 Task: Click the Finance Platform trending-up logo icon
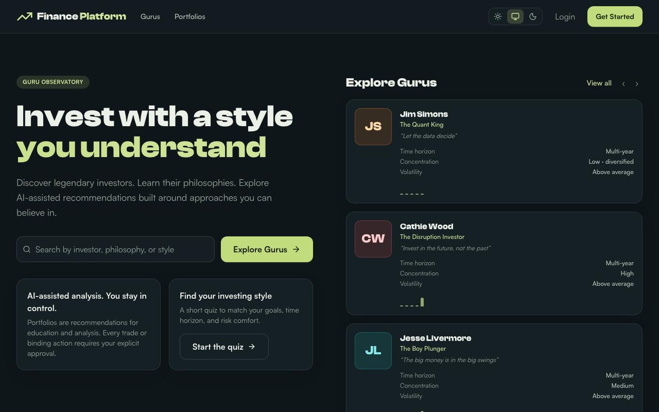coord(24,16)
